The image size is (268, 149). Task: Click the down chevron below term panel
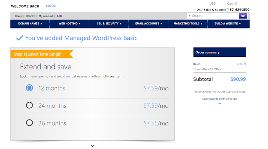point(92,146)
